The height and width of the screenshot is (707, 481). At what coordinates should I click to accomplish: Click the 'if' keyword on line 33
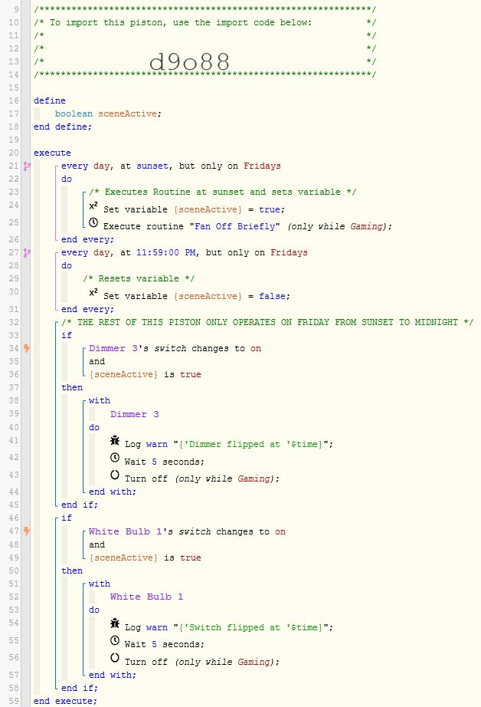[67, 335]
